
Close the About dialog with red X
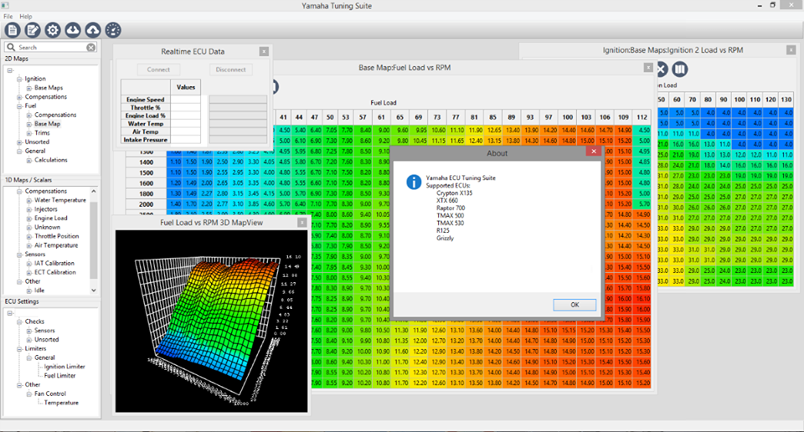click(x=594, y=152)
